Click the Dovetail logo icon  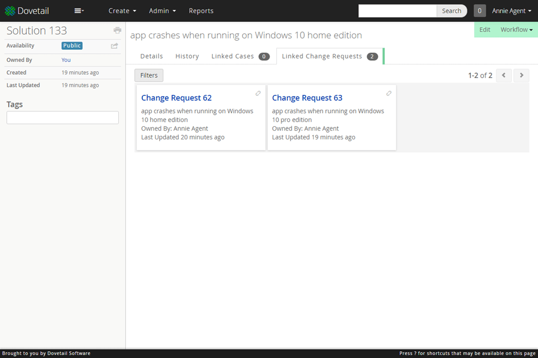[10, 11]
